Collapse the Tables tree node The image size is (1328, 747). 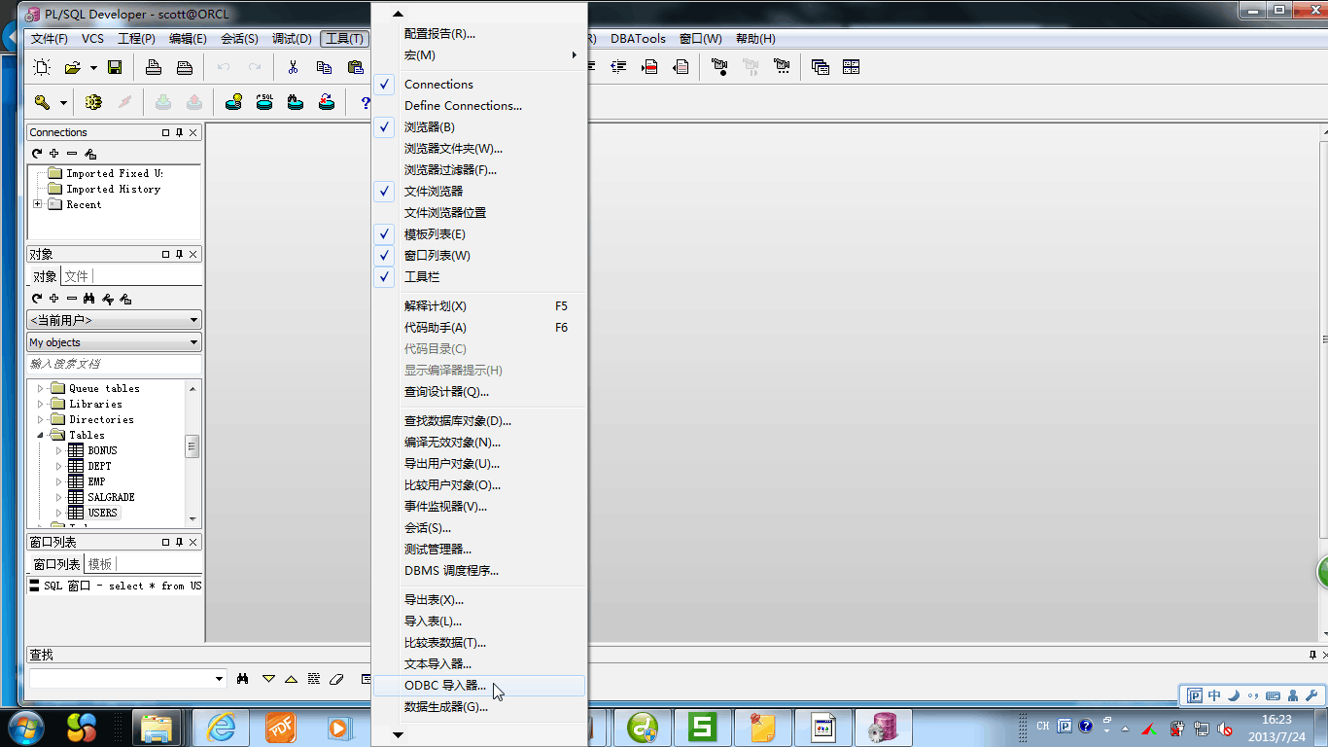tap(41, 436)
